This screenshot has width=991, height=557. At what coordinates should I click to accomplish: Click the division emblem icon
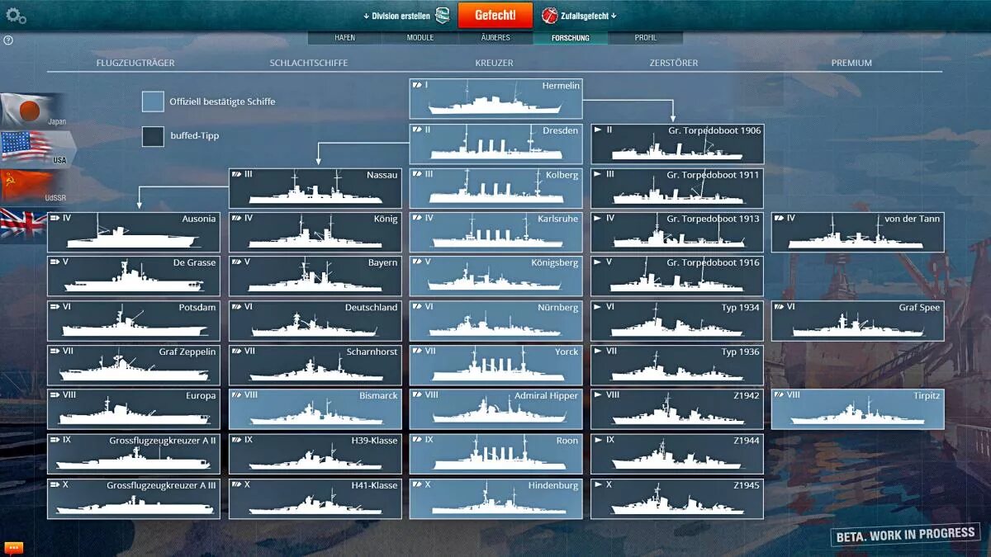(443, 15)
